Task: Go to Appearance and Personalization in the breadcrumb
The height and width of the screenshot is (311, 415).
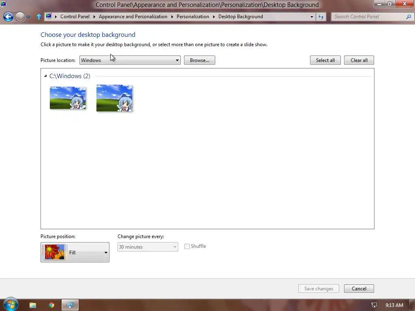Action: (133, 16)
